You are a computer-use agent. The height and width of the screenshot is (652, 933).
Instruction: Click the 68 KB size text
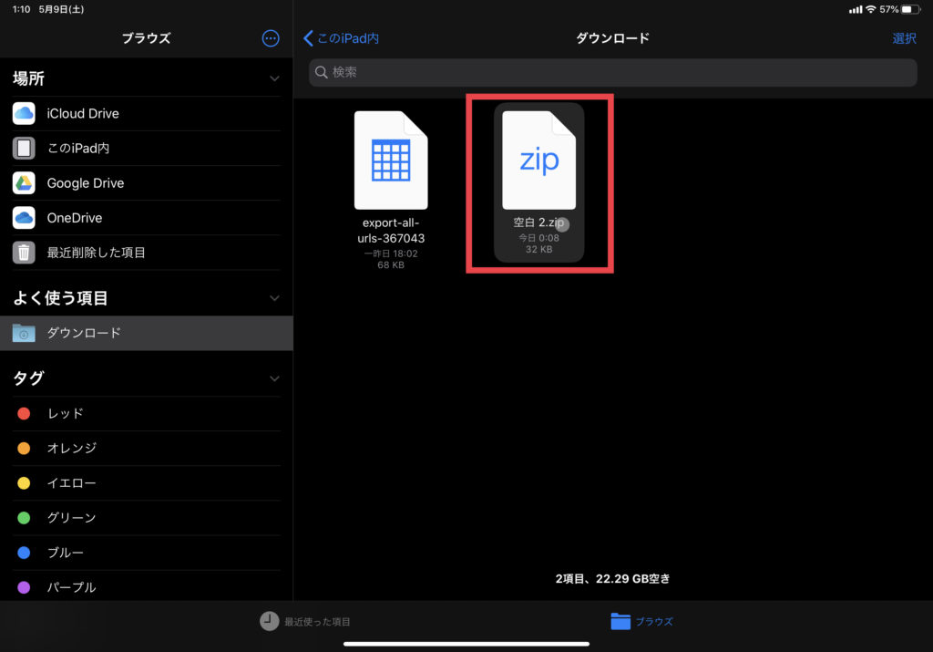point(391,265)
